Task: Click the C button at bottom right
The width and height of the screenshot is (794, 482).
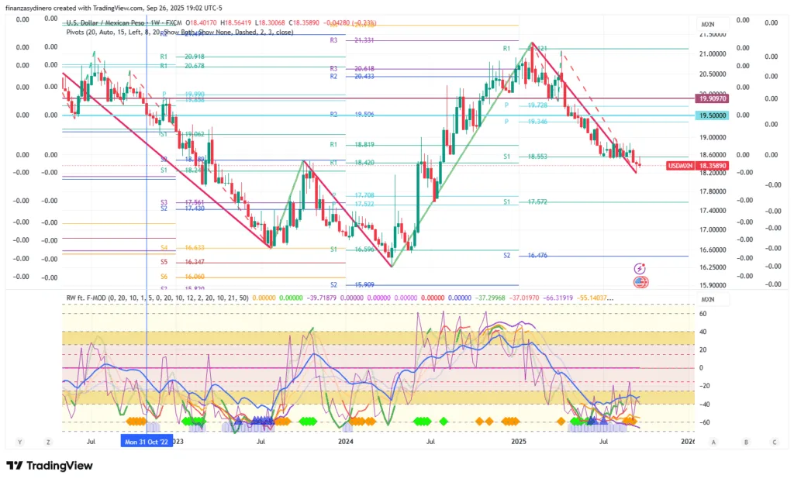Action: [x=774, y=442]
